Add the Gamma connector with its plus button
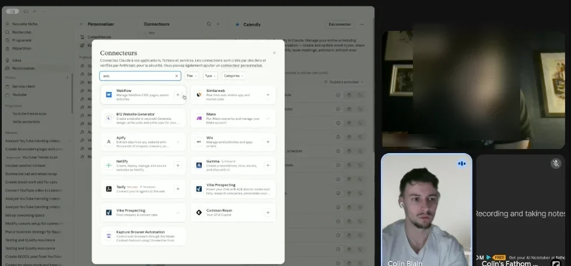The height and width of the screenshot is (266, 571). click(x=268, y=165)
